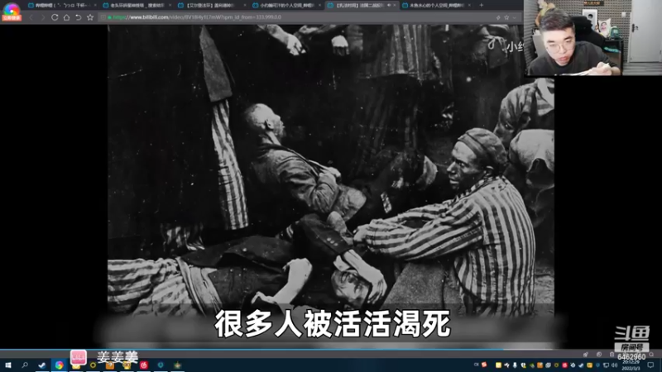Viewport: 662px width, 372px height.
Task: Click the NVIDIA tray icon
Action: [x=531, y=365]
